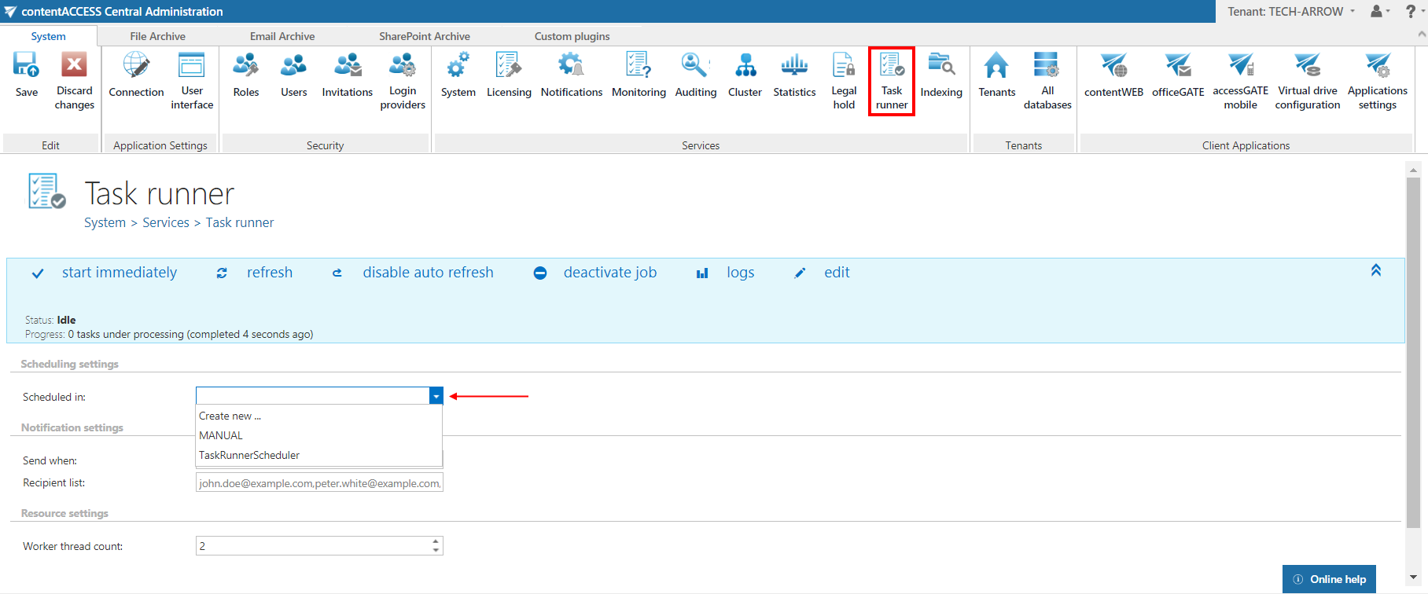Deactivate the task runner job
The image size is (1428, 594).
(x=609, y=273)
